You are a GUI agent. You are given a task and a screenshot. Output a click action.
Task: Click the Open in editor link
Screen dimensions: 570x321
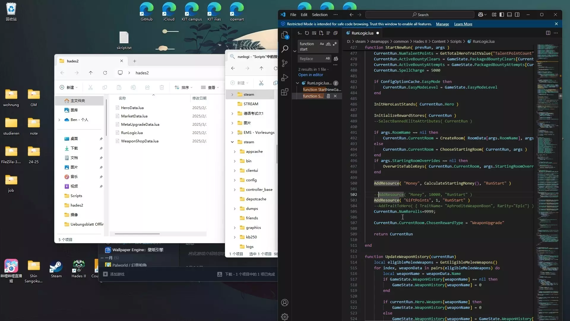(311, 75)
